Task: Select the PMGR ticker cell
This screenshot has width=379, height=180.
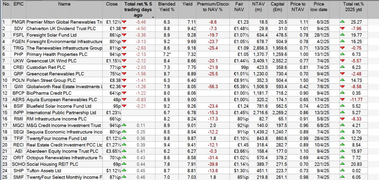Action: click(x=19, y=22)
